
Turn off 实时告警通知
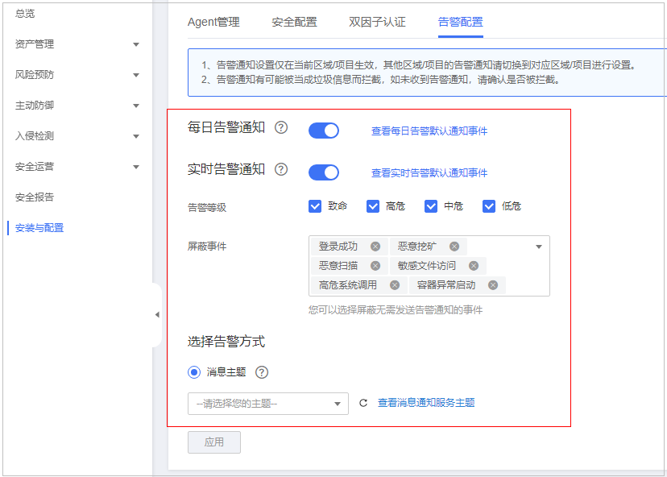click(x=323, y=172)
